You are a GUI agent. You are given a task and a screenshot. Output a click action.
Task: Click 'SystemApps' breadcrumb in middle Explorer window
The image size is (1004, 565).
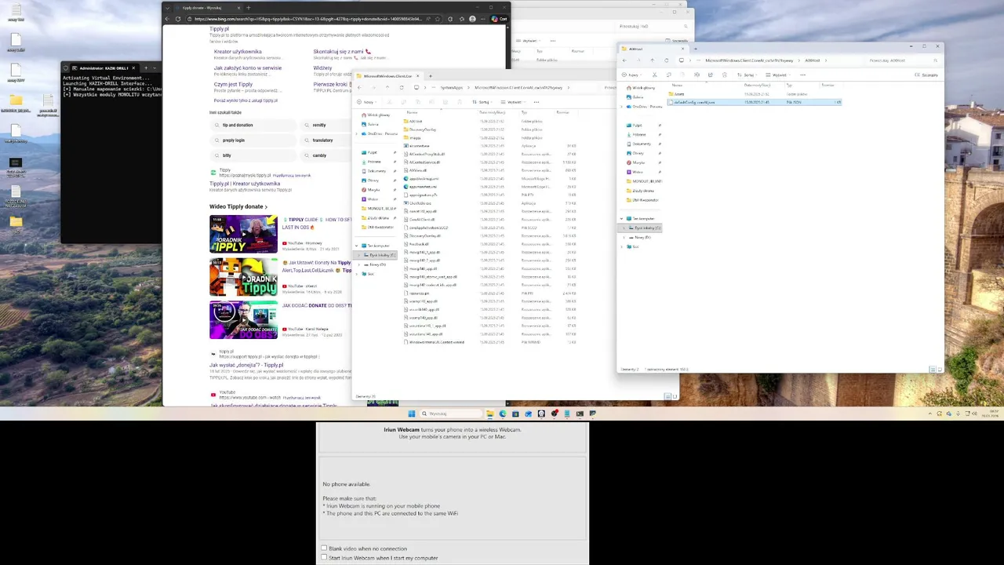451,88
